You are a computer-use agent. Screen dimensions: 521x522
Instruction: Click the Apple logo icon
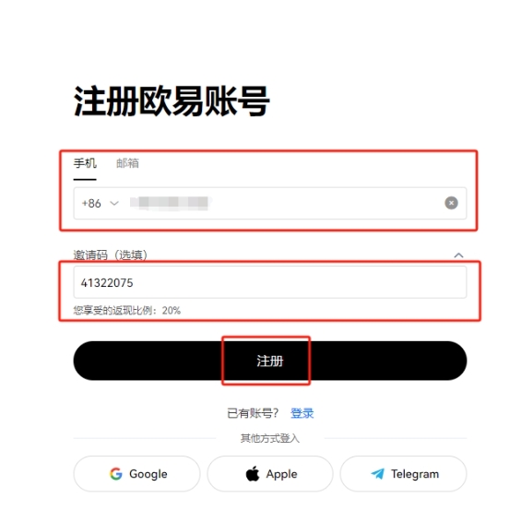tap(253, 474)
